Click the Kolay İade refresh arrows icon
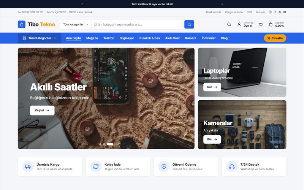 [96, 166]
